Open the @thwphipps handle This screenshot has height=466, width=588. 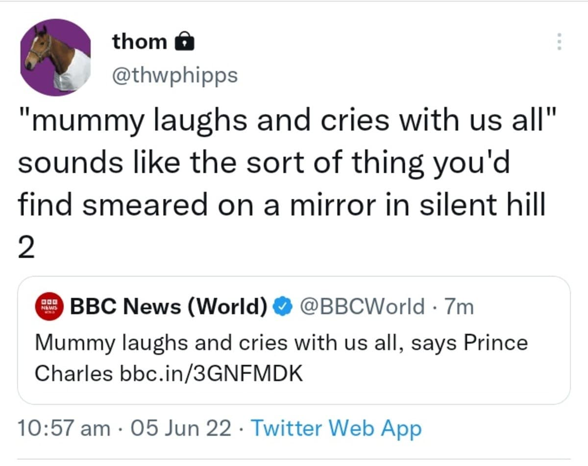tap(175, 75)
